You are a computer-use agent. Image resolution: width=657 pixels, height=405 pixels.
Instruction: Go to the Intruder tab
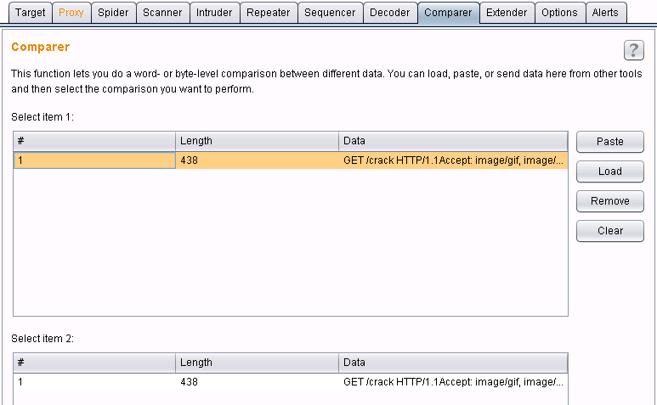point(214,13)
